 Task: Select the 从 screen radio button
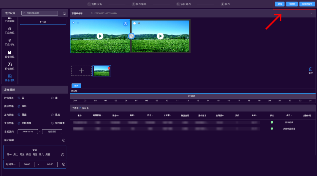pos(134,23)
